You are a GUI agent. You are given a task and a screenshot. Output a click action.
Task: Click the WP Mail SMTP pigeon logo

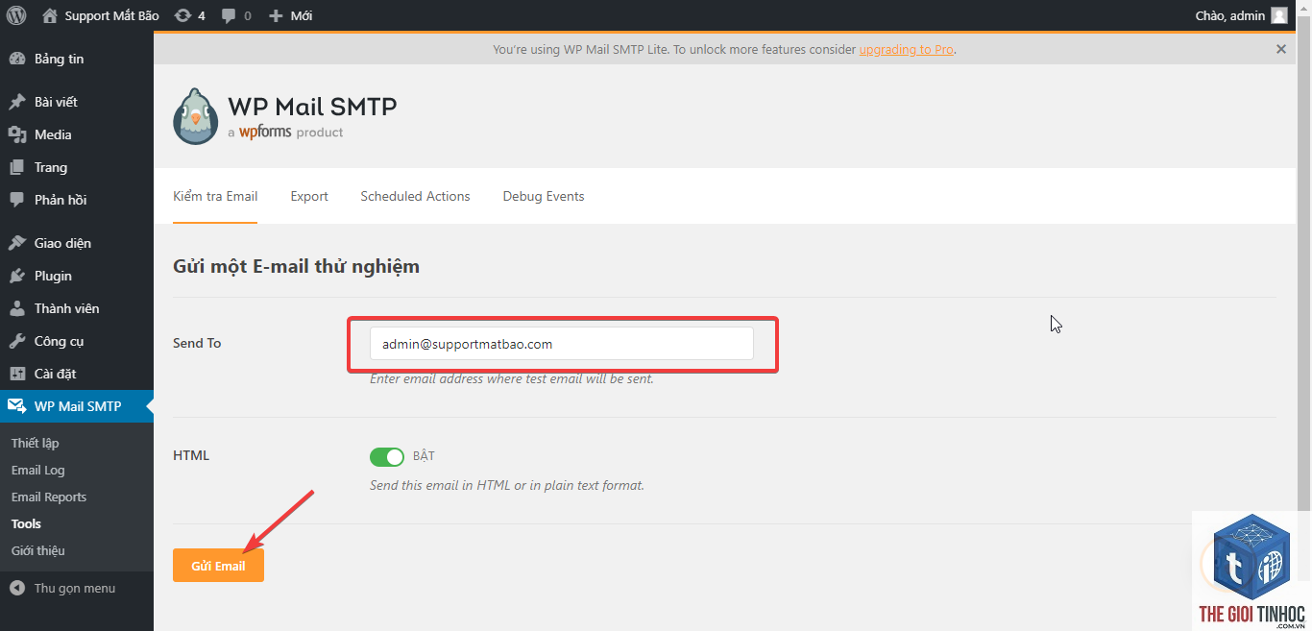tap(196, 116)
